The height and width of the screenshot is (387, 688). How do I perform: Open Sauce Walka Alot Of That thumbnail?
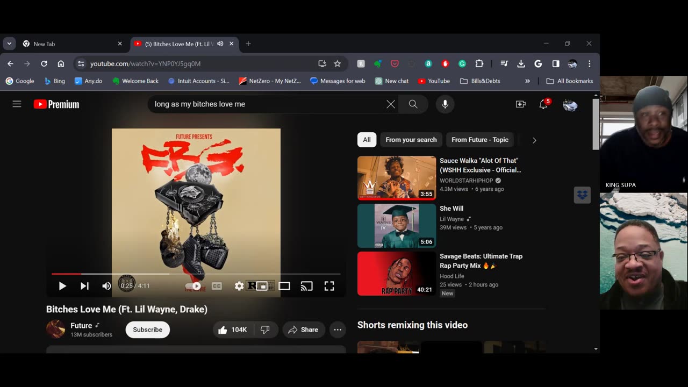point(397,178)
